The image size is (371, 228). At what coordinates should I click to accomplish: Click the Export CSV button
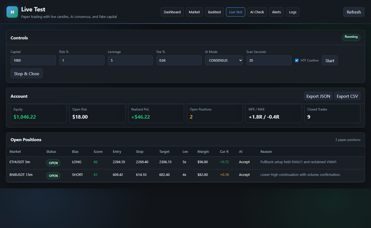[x=347, y=96]
